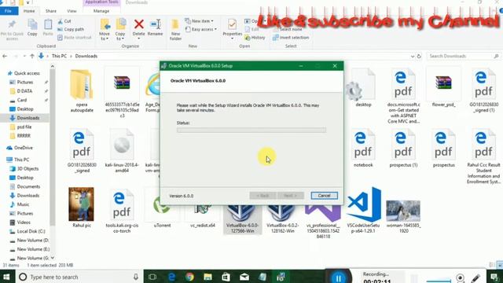Click the Back navigation arrow
This screenshot has height=283, width=503.
5,56
